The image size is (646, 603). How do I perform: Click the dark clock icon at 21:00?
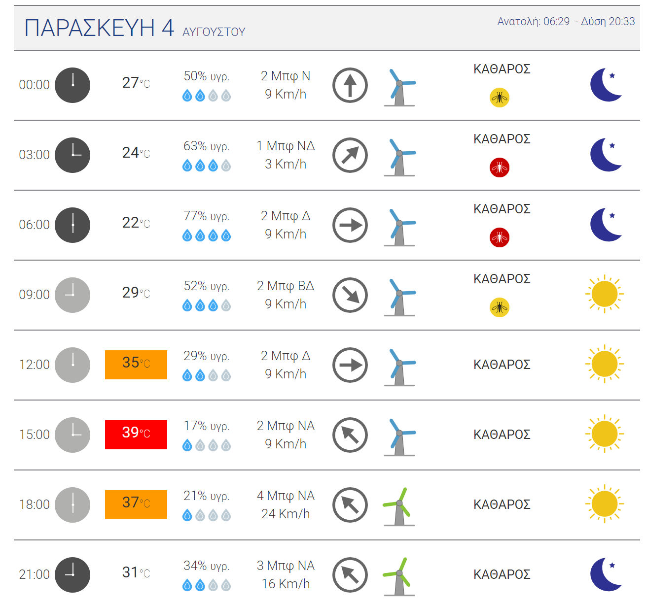point(72,574)
